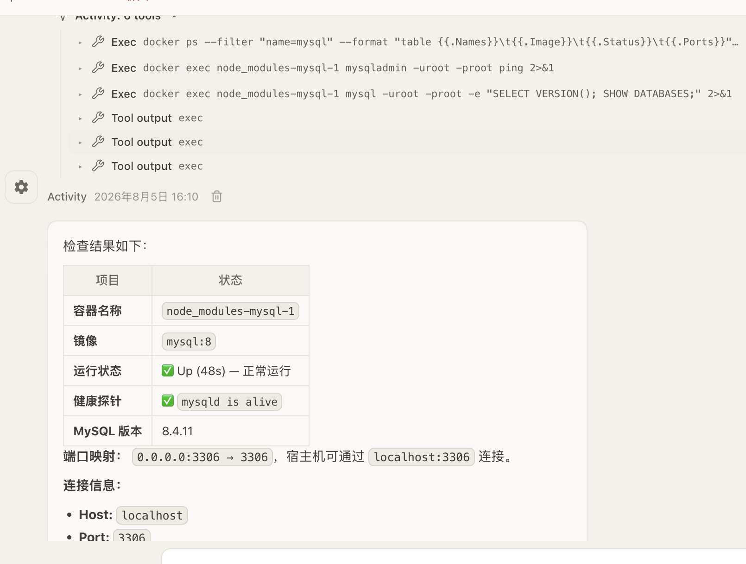This screenshot has width=746, height=564.
Task: Click the green check next to Up (48s)
Action: pyautogui.click(x=168, y=370)
